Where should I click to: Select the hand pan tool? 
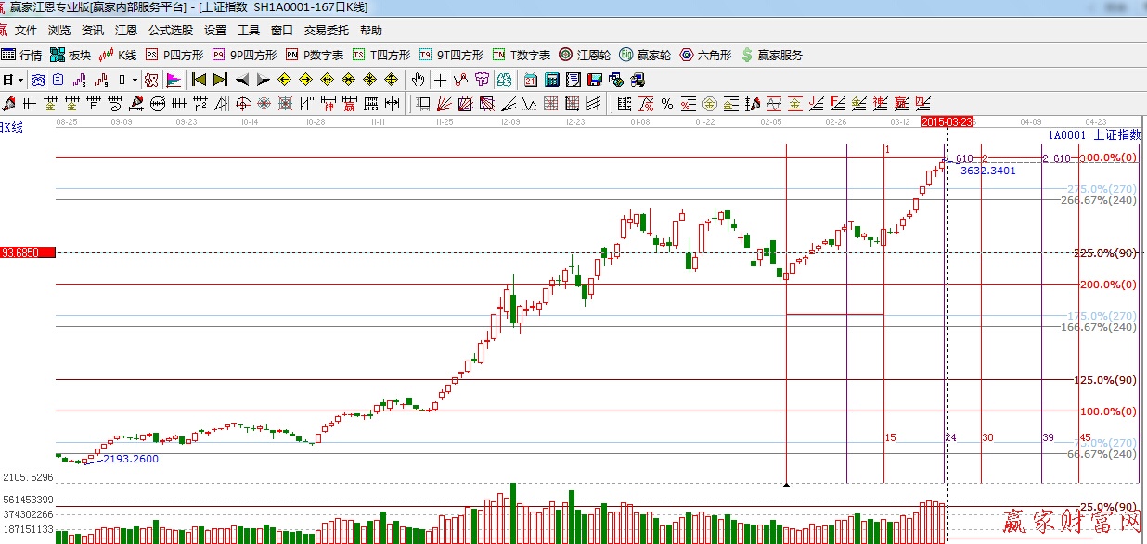point(419,79)
